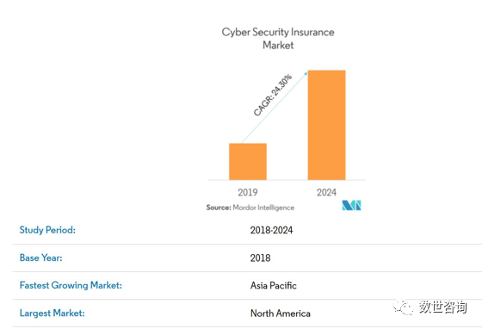Click the Base Year label
Image resolution: width=482 pixels, height=329 pixels.
coord(41,258)
